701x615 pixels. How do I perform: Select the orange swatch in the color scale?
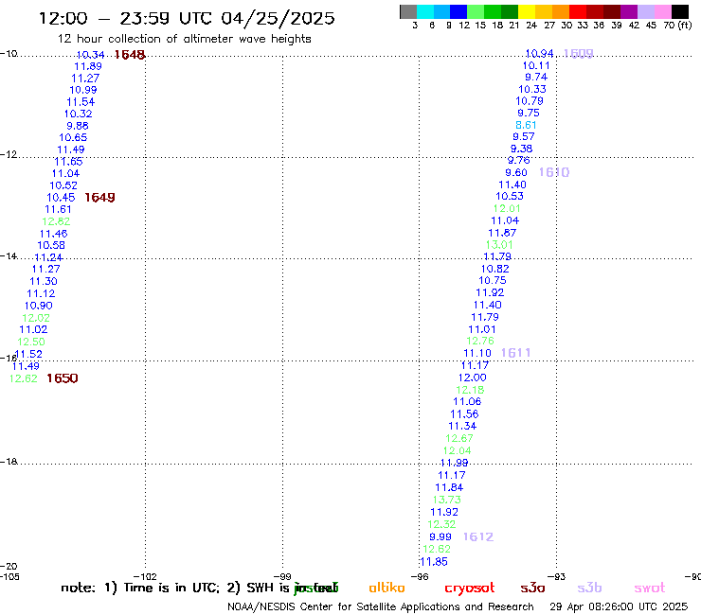pos(561,11)
